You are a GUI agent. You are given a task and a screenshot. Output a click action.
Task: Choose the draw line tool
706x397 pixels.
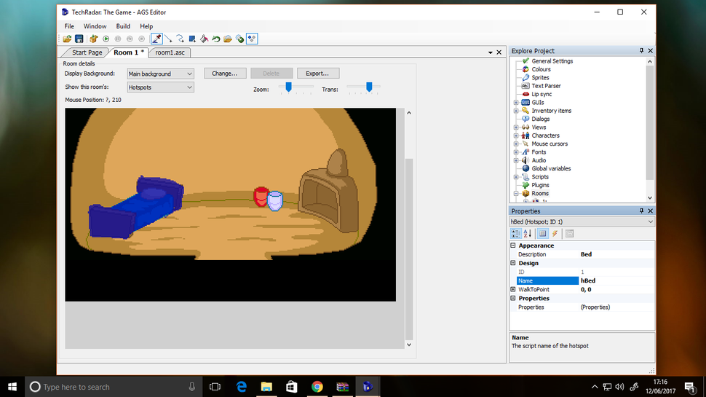[168, 39]
